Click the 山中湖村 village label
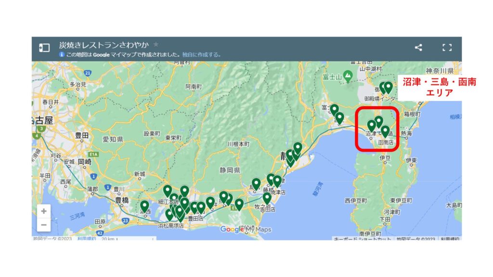This screenshot has width=493, height=277. click(371, 68)
